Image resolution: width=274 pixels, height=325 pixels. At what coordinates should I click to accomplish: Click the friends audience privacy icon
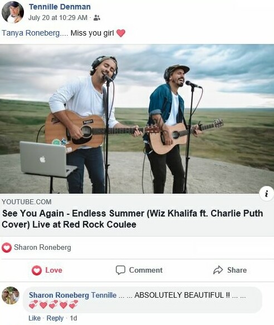[x=97, y=18]
